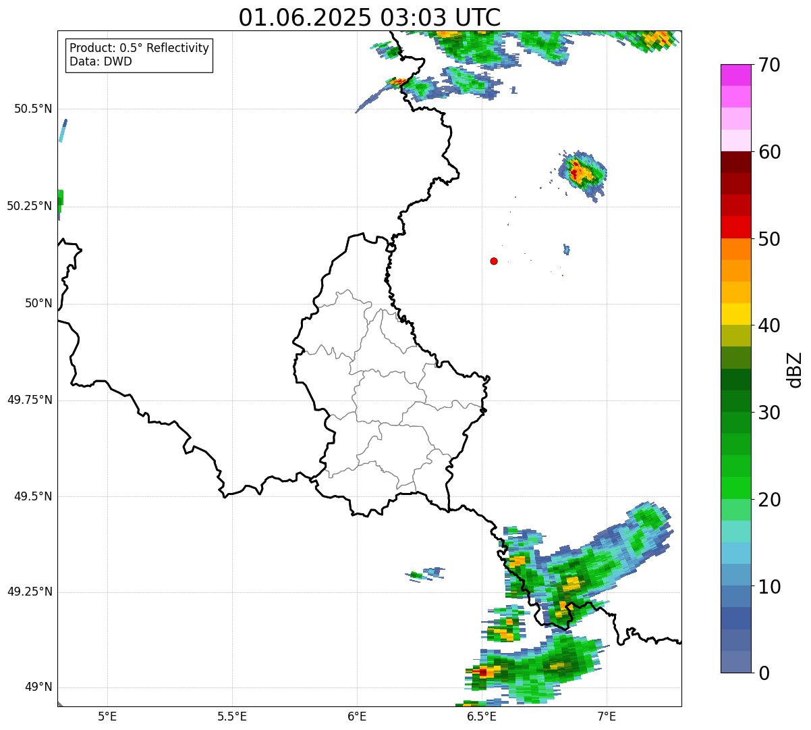The height and width of the screenshot is (730, 811).
Task: Click the 50.25°N latitude label
Action: (30, 206)
